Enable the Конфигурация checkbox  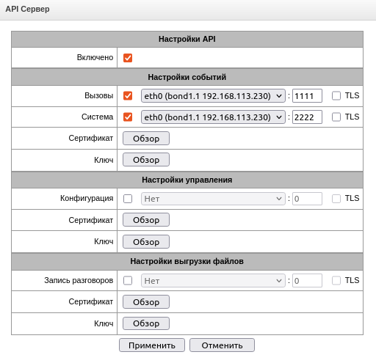[x=128, y=199]
